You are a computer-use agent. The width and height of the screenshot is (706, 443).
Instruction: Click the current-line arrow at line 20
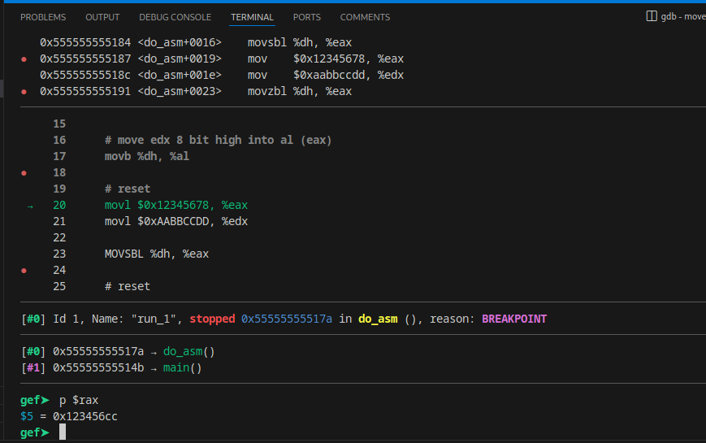[30, 206]
